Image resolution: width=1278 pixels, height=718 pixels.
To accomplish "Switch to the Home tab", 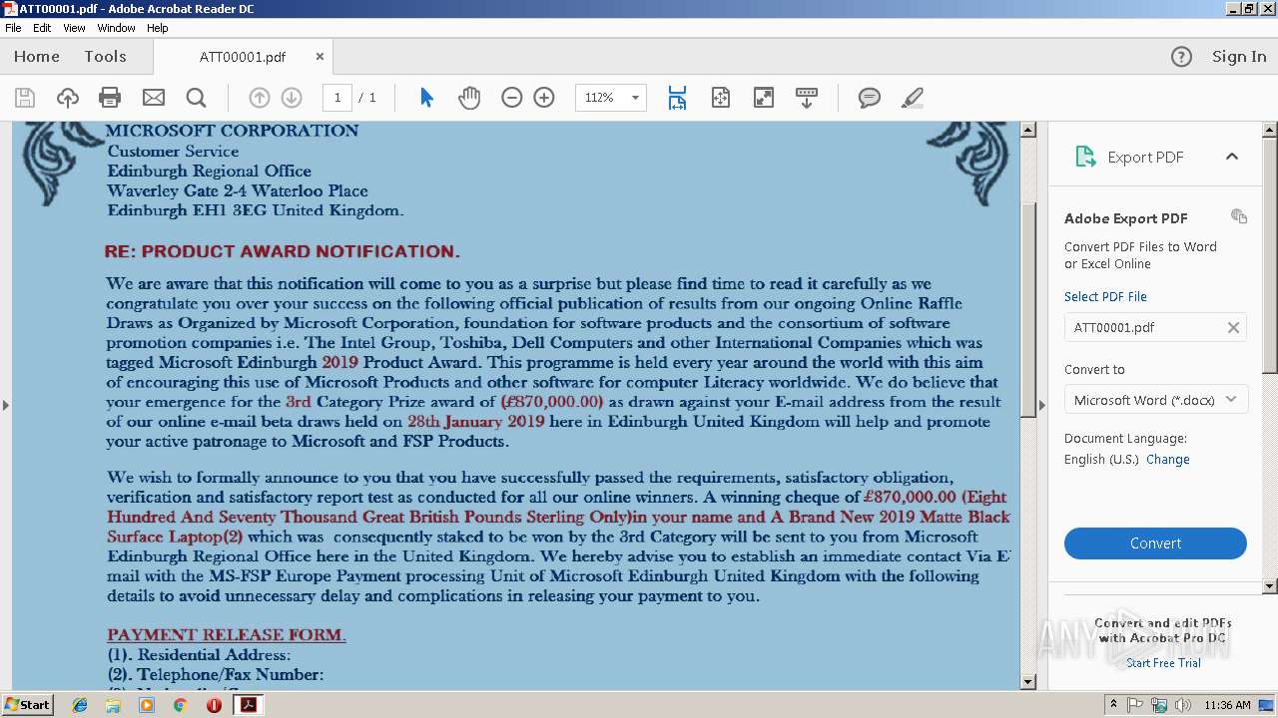I will (x=37, y=57).
